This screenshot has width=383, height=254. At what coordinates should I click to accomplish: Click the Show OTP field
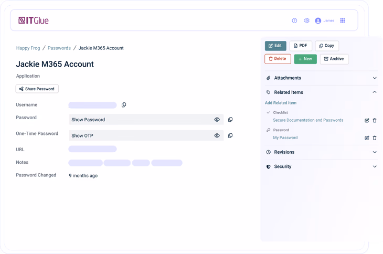[146, 135]
